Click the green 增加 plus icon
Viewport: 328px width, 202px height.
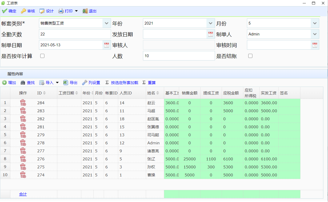point(4,83)
